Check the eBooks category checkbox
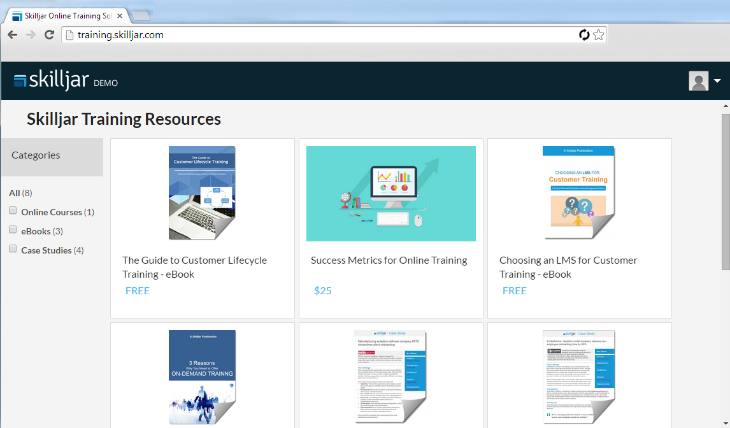This screenshot has width=730, height=428. (x=13, y=229)
